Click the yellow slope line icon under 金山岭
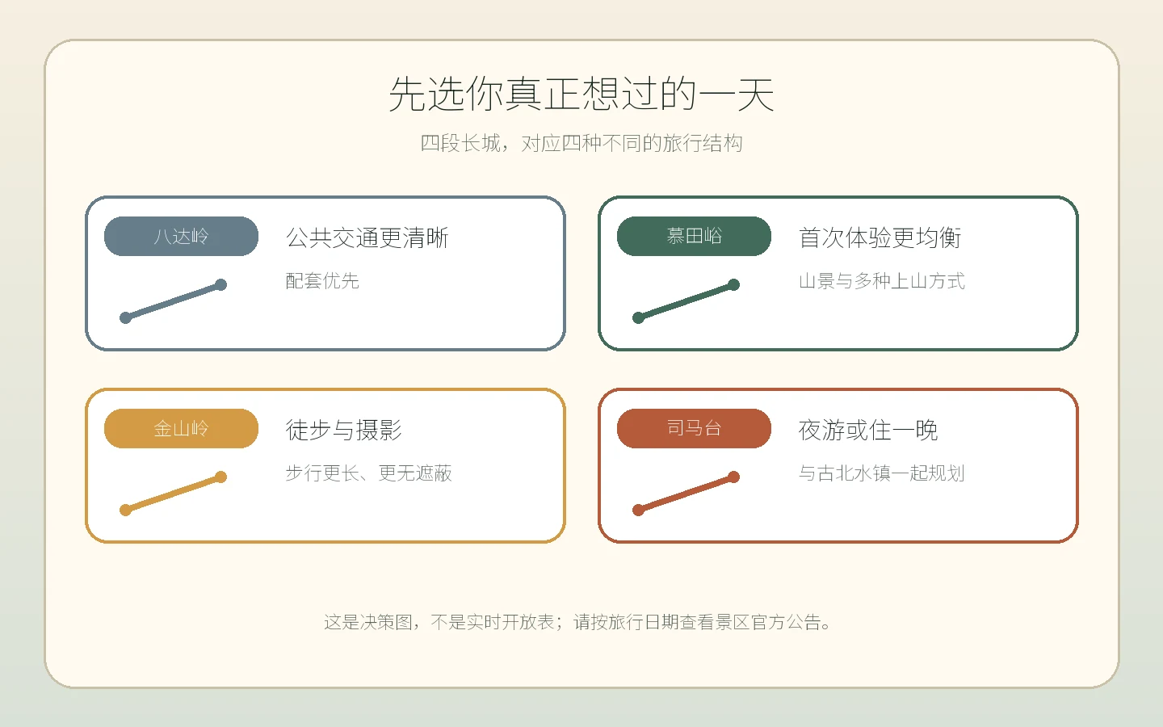The width and height of the screenshot is (1163, 727). tap(173, 494)
